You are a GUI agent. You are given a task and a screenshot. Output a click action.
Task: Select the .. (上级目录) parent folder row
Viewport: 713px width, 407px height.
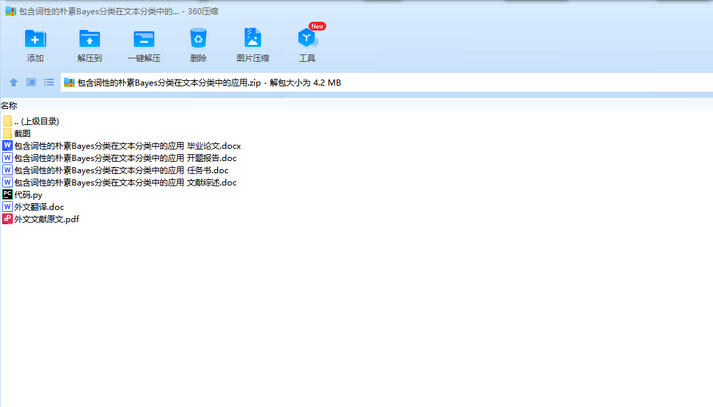pyautogui.click(x=31, y=121)
